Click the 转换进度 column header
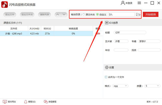The height and width of the screenshot is (105, 162). tap(73, 29)
